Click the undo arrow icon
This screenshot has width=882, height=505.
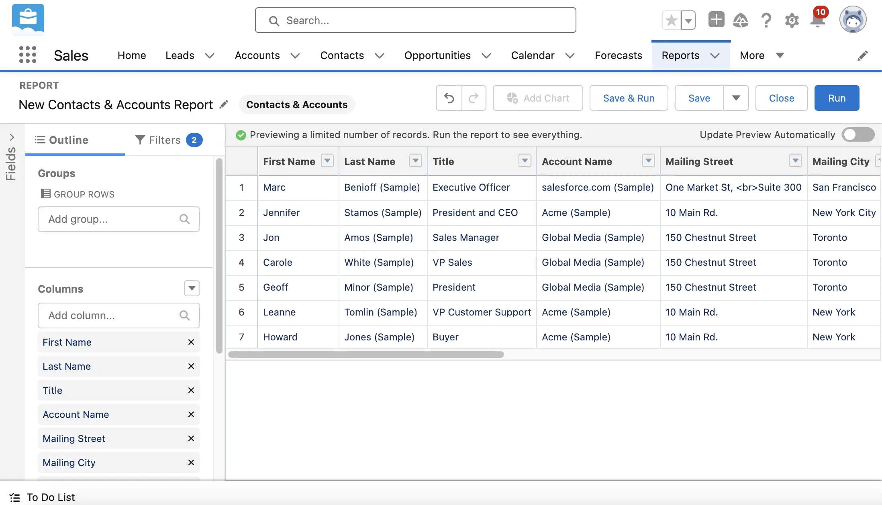pyautogui.click(x=449, y=98)
